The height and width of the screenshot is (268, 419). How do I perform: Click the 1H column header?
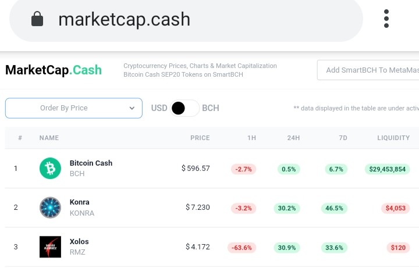(x=251, y=138)
